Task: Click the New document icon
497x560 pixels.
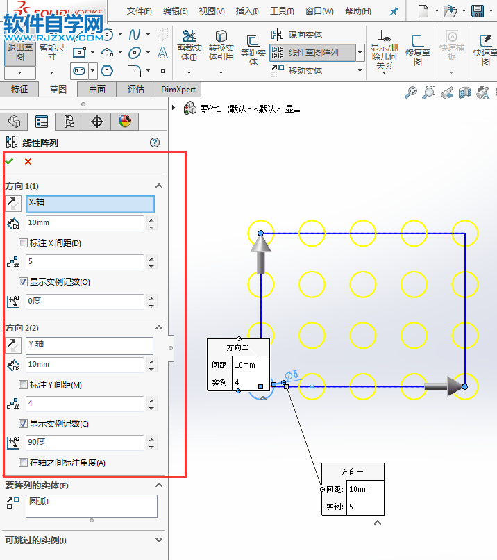Action: pos(423,10)
